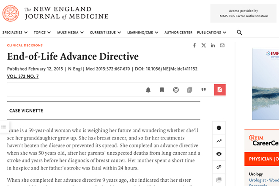
Task: Click the Published February 12, 2015 text
Action: tap(35, 69)
